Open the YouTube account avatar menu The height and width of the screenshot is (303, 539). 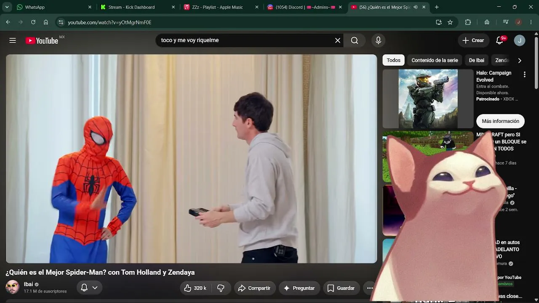click(x=520, y=40)
